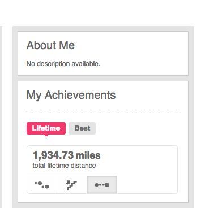205x208 pixels.
Task: Click the word miles in distance stat
Action: [88, 155]
